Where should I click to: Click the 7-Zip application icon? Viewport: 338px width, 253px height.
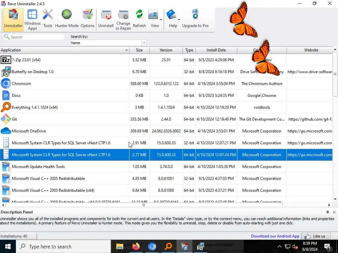[x=6, y=60]
